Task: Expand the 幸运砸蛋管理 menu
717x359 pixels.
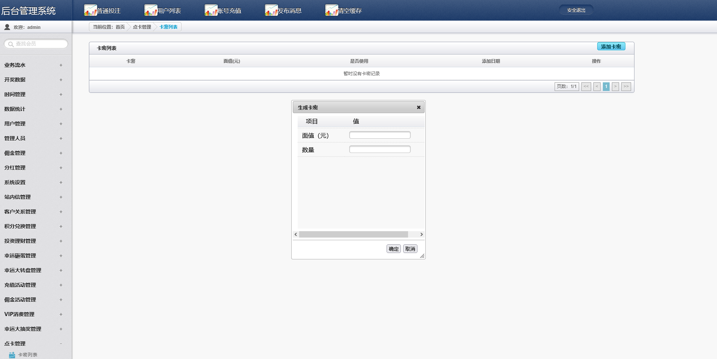Action: pos(61,256)
